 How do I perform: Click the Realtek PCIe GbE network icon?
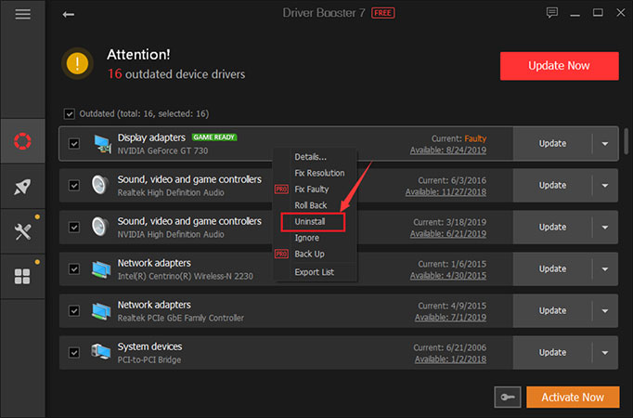[x=101, y=311]
